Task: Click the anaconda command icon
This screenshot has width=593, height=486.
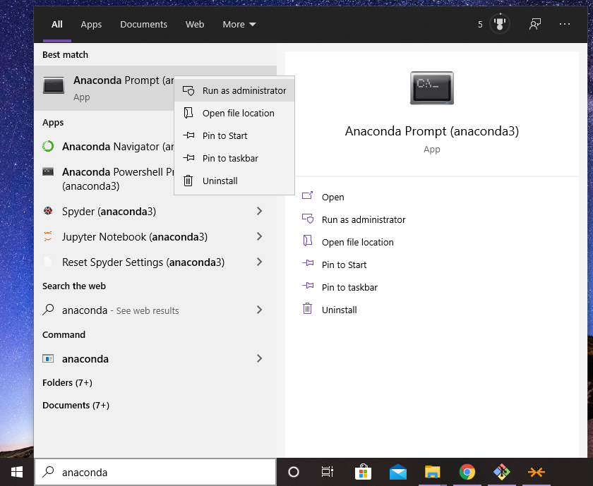Action: (48, 358)
